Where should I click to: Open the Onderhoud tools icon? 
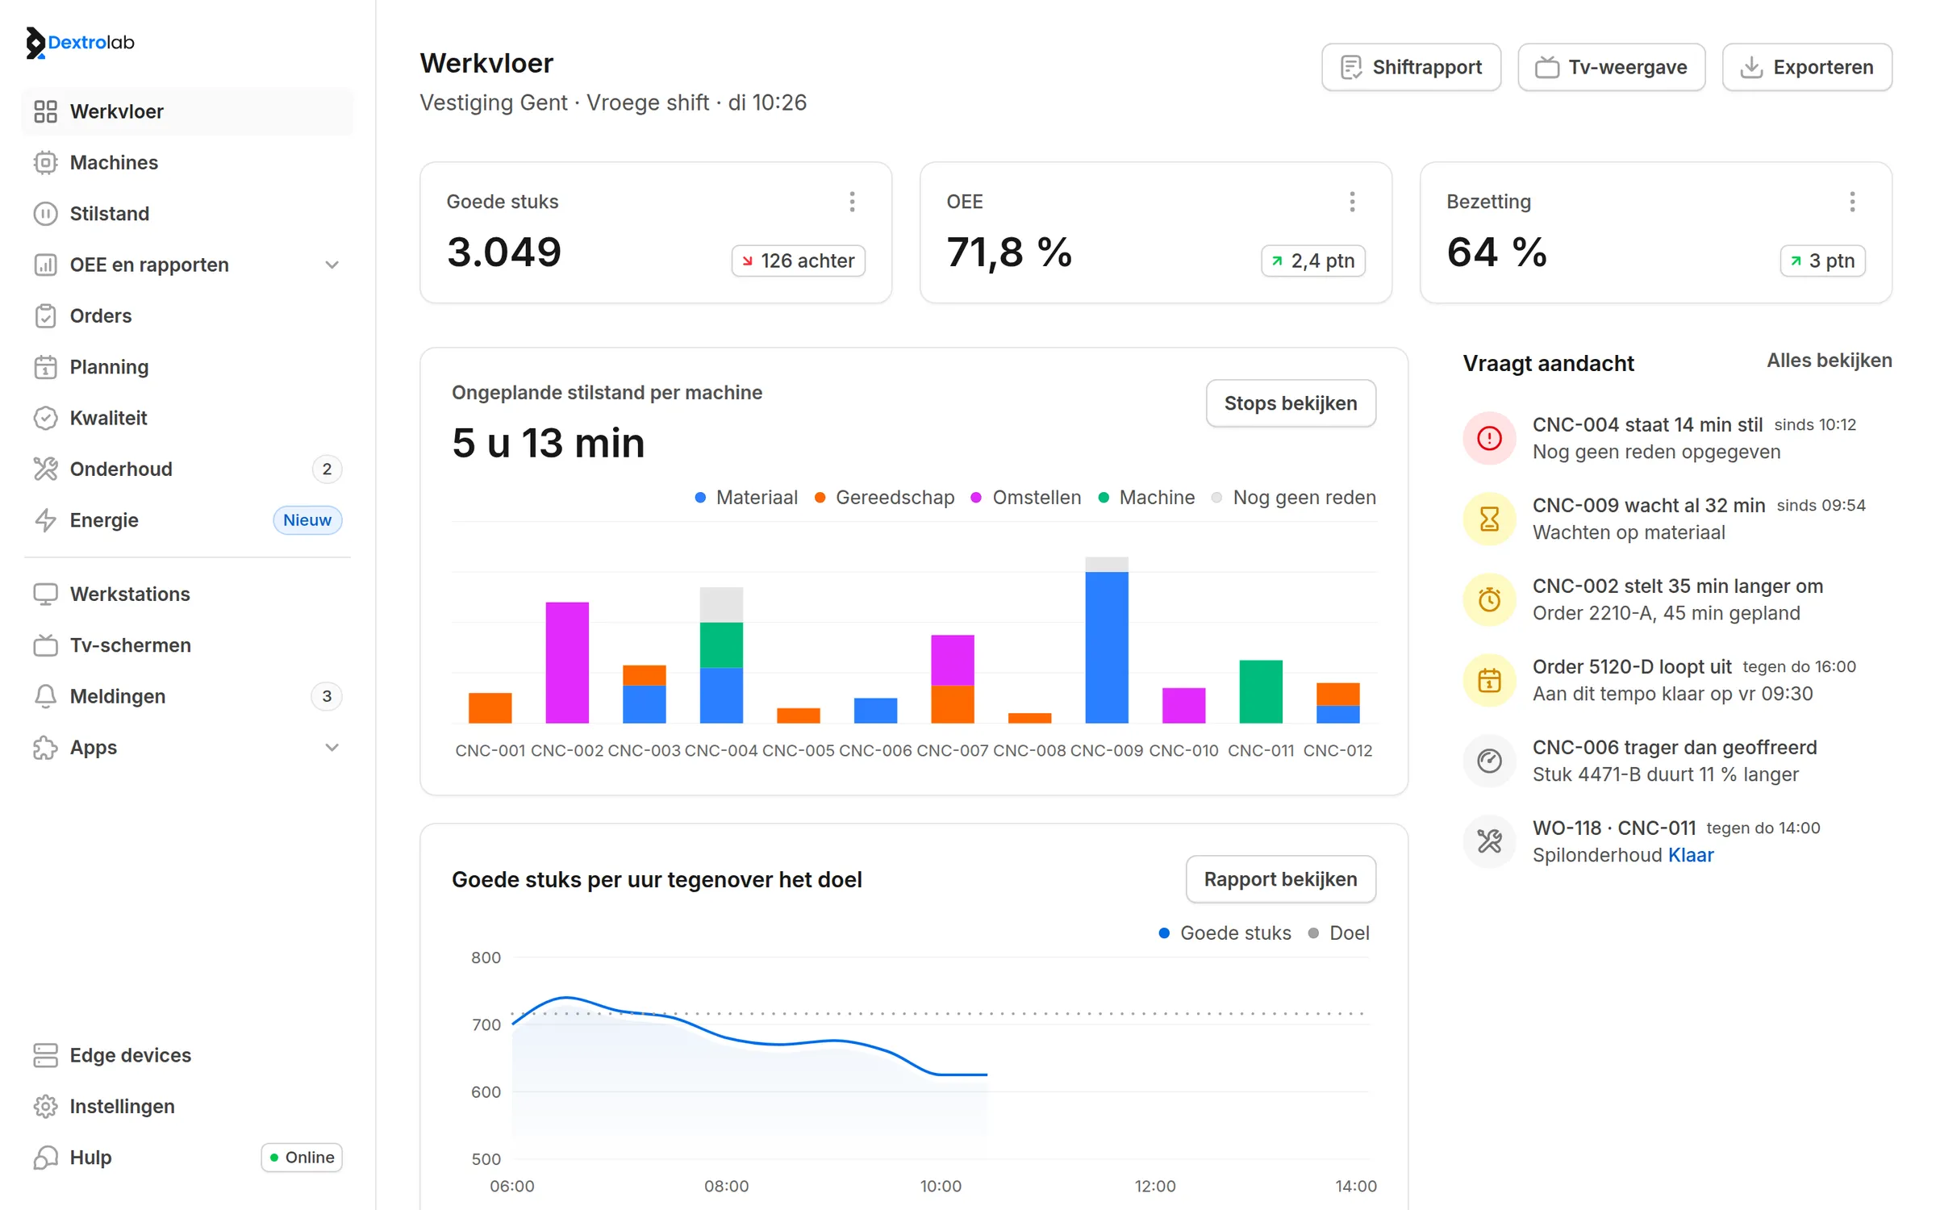point(45,469)
